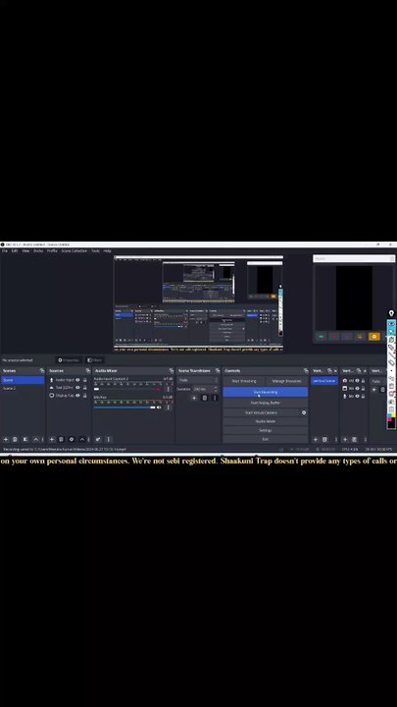The height and width of the screenshot is (707, 397).
Task: Open the Audio Mixer toolbar three-dot menu
Action: click(108, 439)
